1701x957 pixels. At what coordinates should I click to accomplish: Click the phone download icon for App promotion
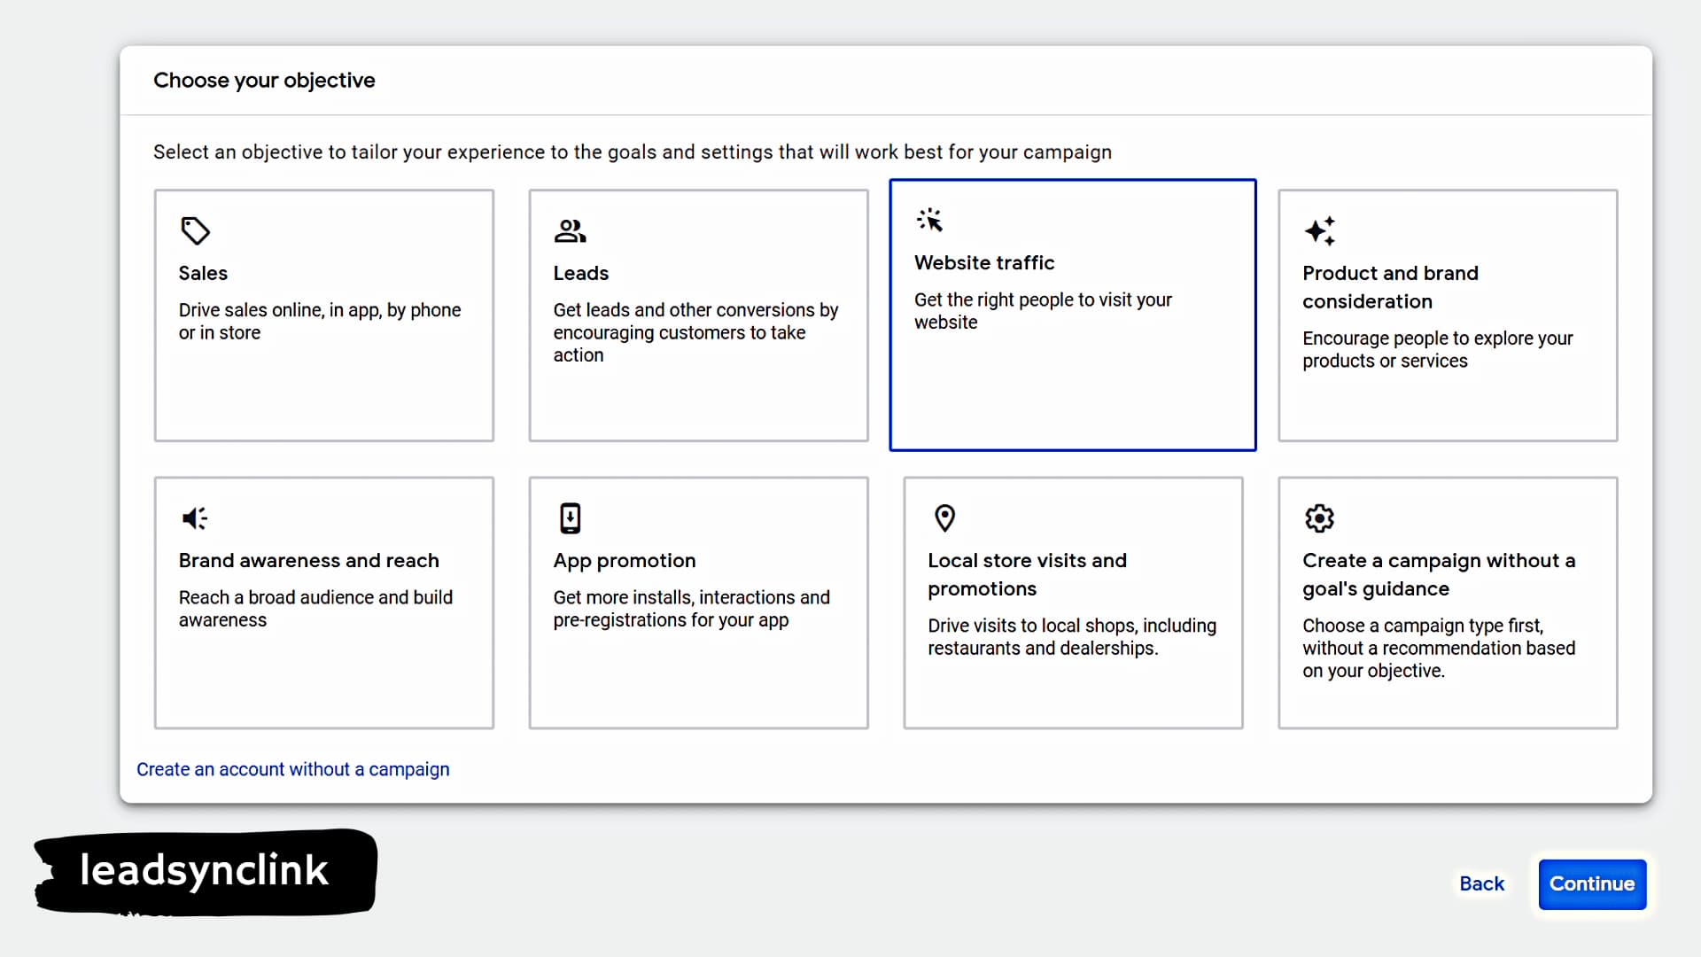pyautogui.click(x=570, y=518)
